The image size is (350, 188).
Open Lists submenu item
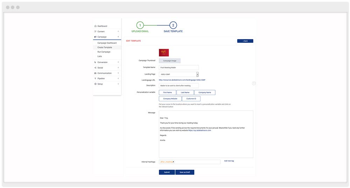coord(99,56)
